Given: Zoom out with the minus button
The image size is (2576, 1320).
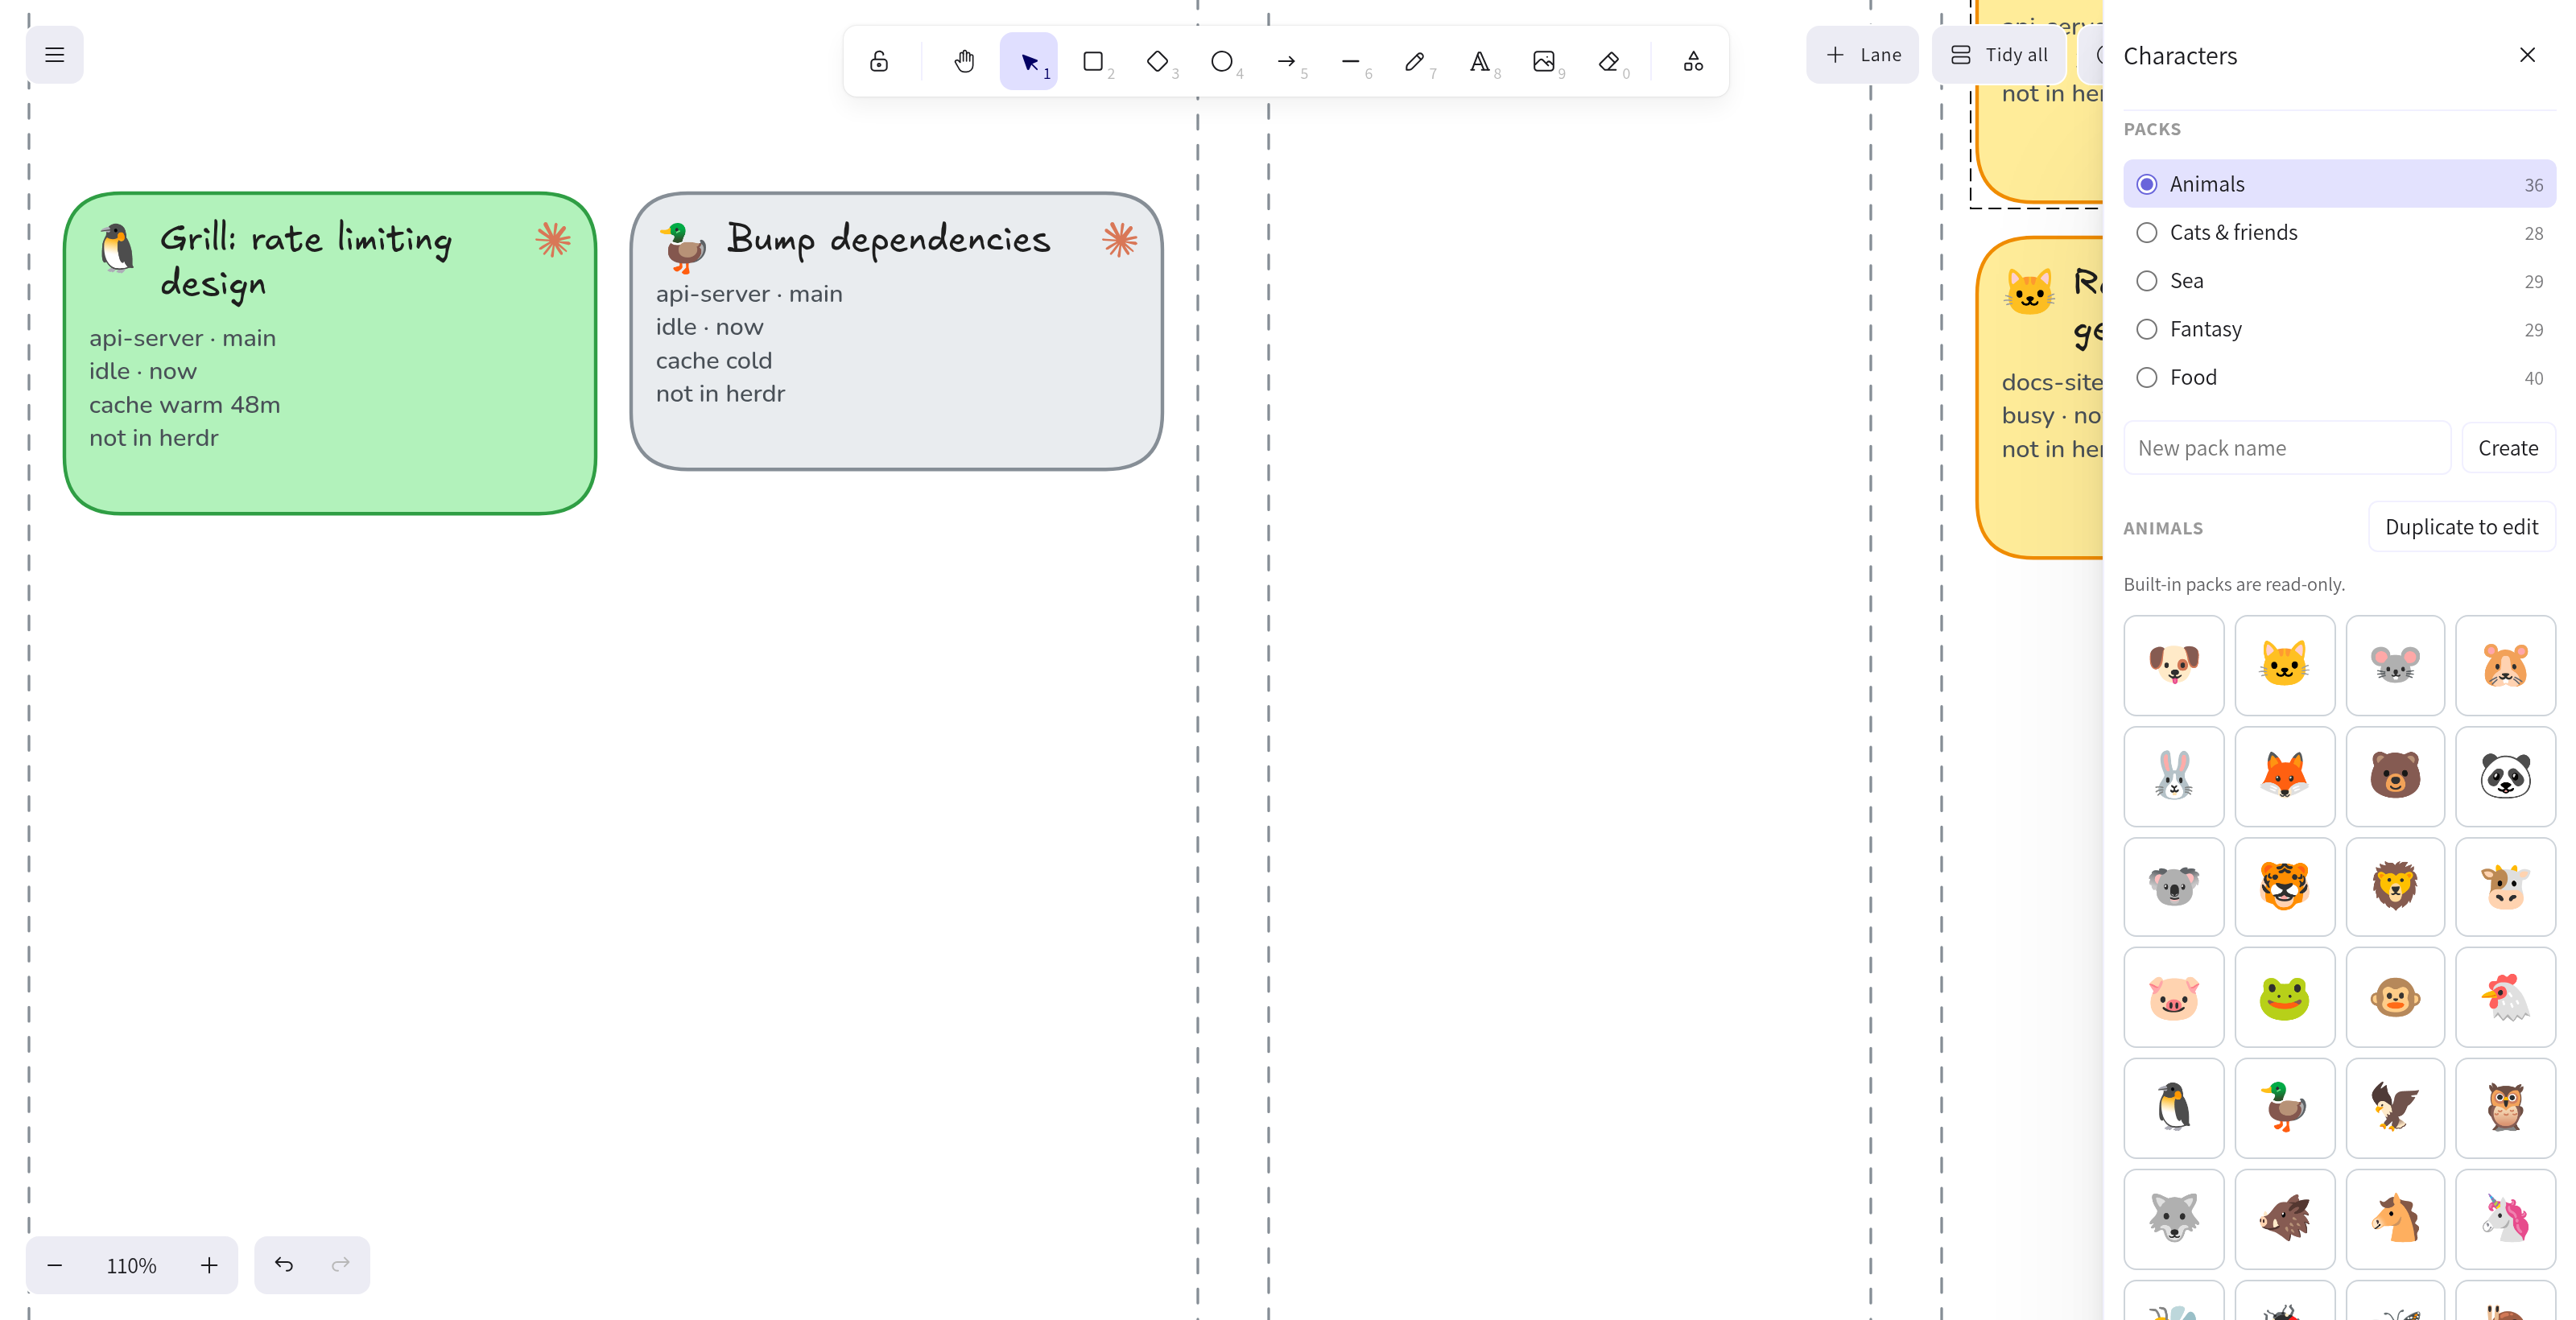Looking at the screenshot, I should pos(55,1265).
